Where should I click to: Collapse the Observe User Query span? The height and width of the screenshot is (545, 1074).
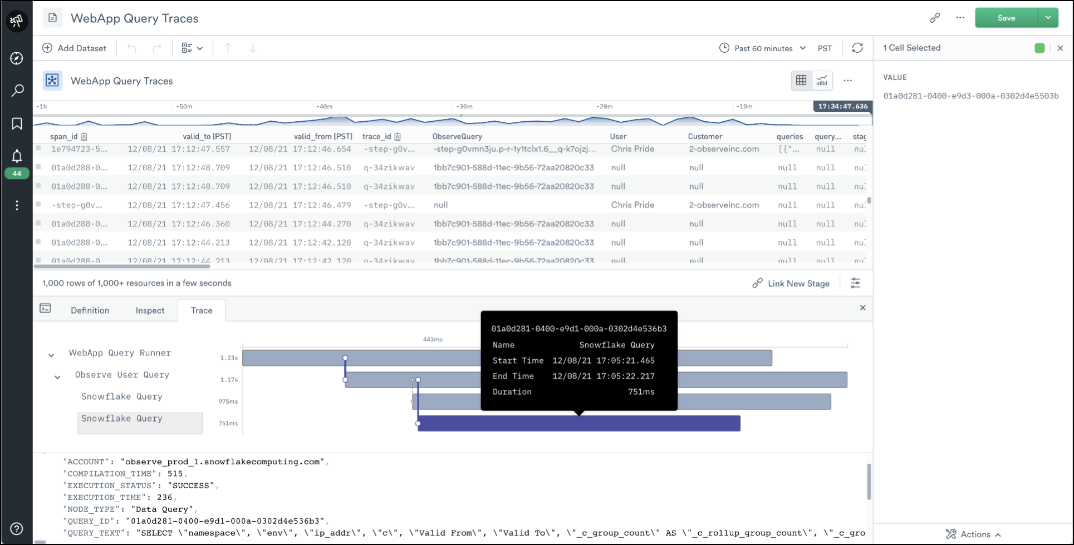(x=57, y=377)
